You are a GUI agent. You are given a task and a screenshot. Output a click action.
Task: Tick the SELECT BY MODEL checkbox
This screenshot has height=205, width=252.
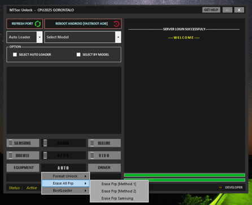(x=79, y=55)
